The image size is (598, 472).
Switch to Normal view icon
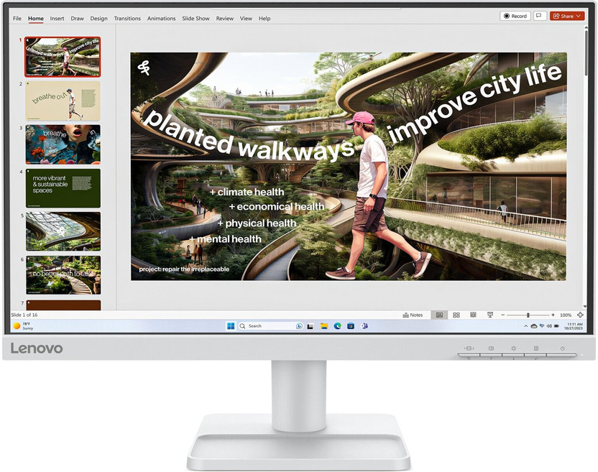pos(439,315)
